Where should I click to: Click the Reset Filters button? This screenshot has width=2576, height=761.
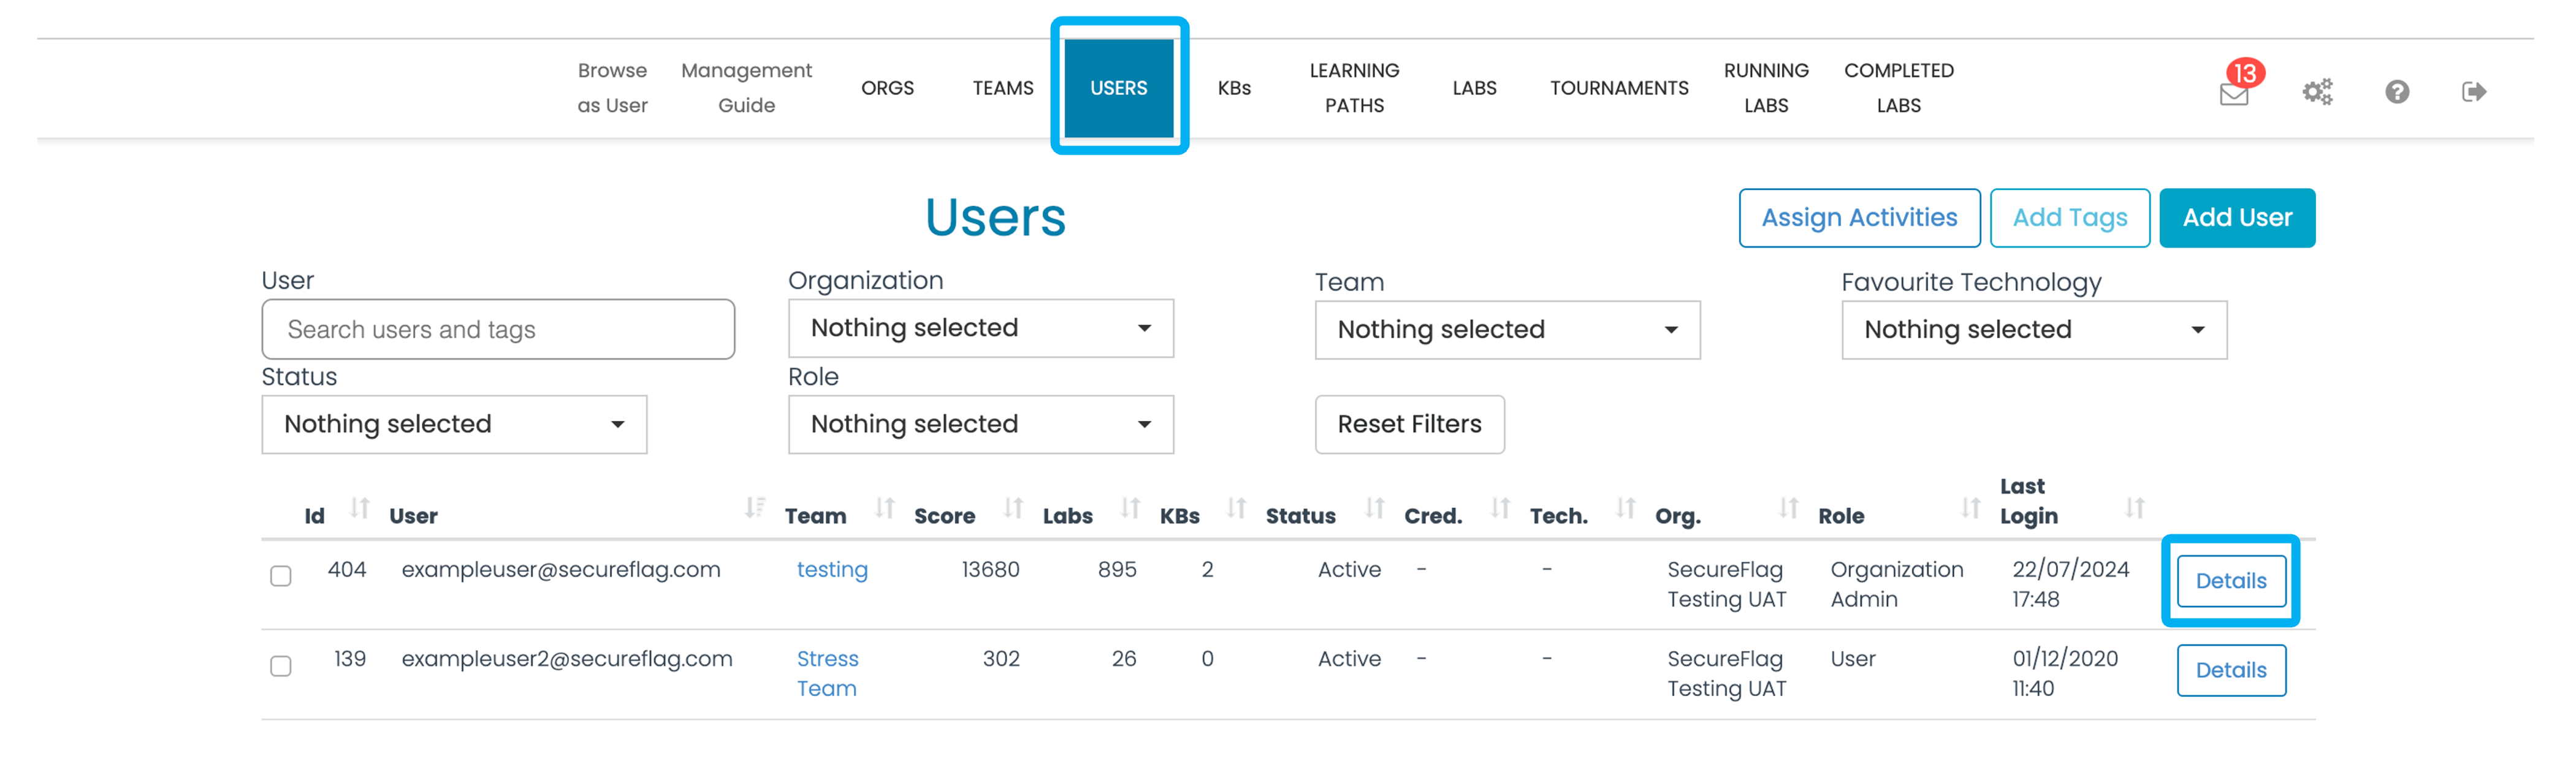[1409, 424]
